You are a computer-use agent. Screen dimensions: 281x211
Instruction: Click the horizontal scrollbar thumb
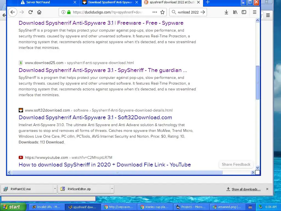(x=117, y=173)
